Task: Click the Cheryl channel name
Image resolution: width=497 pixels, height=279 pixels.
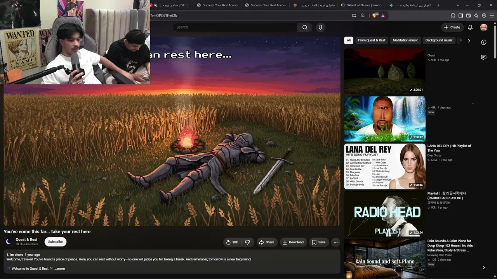Action: (x=431, y=55)
